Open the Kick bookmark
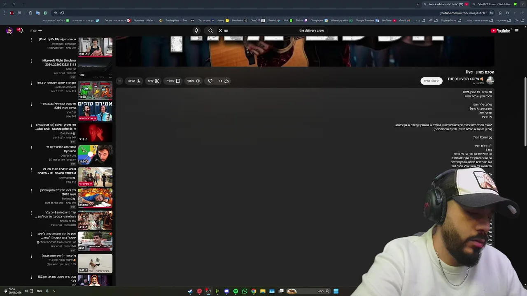This screenshot has width=527, height=296. tap(288, 21)
